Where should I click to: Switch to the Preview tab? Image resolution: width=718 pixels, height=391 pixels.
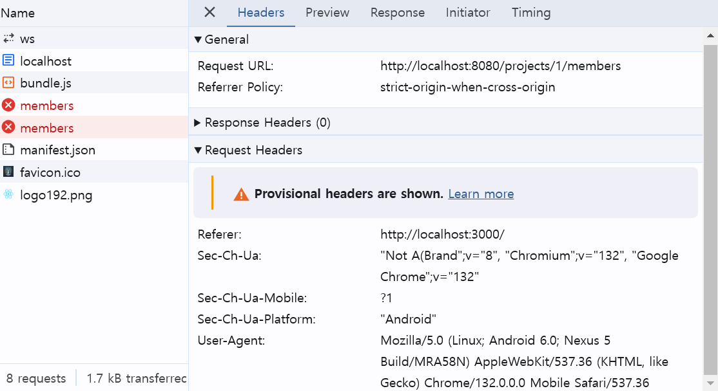pyautogui.click(x=327, y=12)
